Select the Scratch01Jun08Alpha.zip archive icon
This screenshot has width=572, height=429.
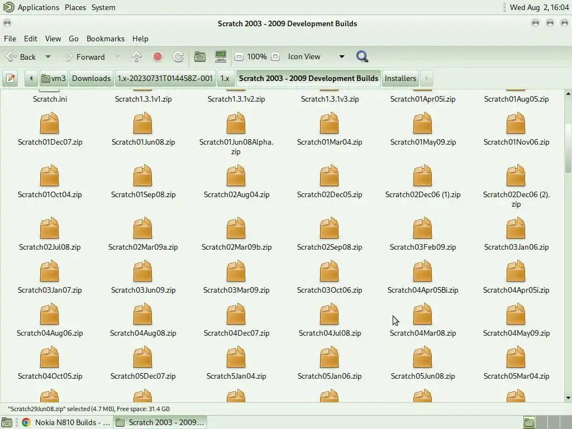click(236, 123)
